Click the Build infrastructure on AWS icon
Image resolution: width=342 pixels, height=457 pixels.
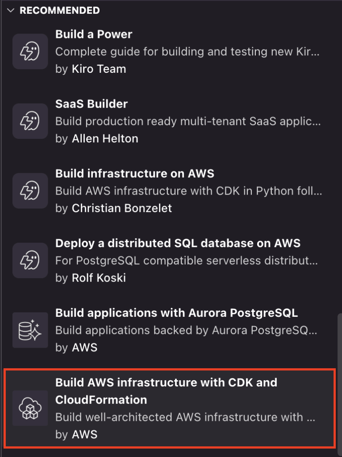[30, 191]
